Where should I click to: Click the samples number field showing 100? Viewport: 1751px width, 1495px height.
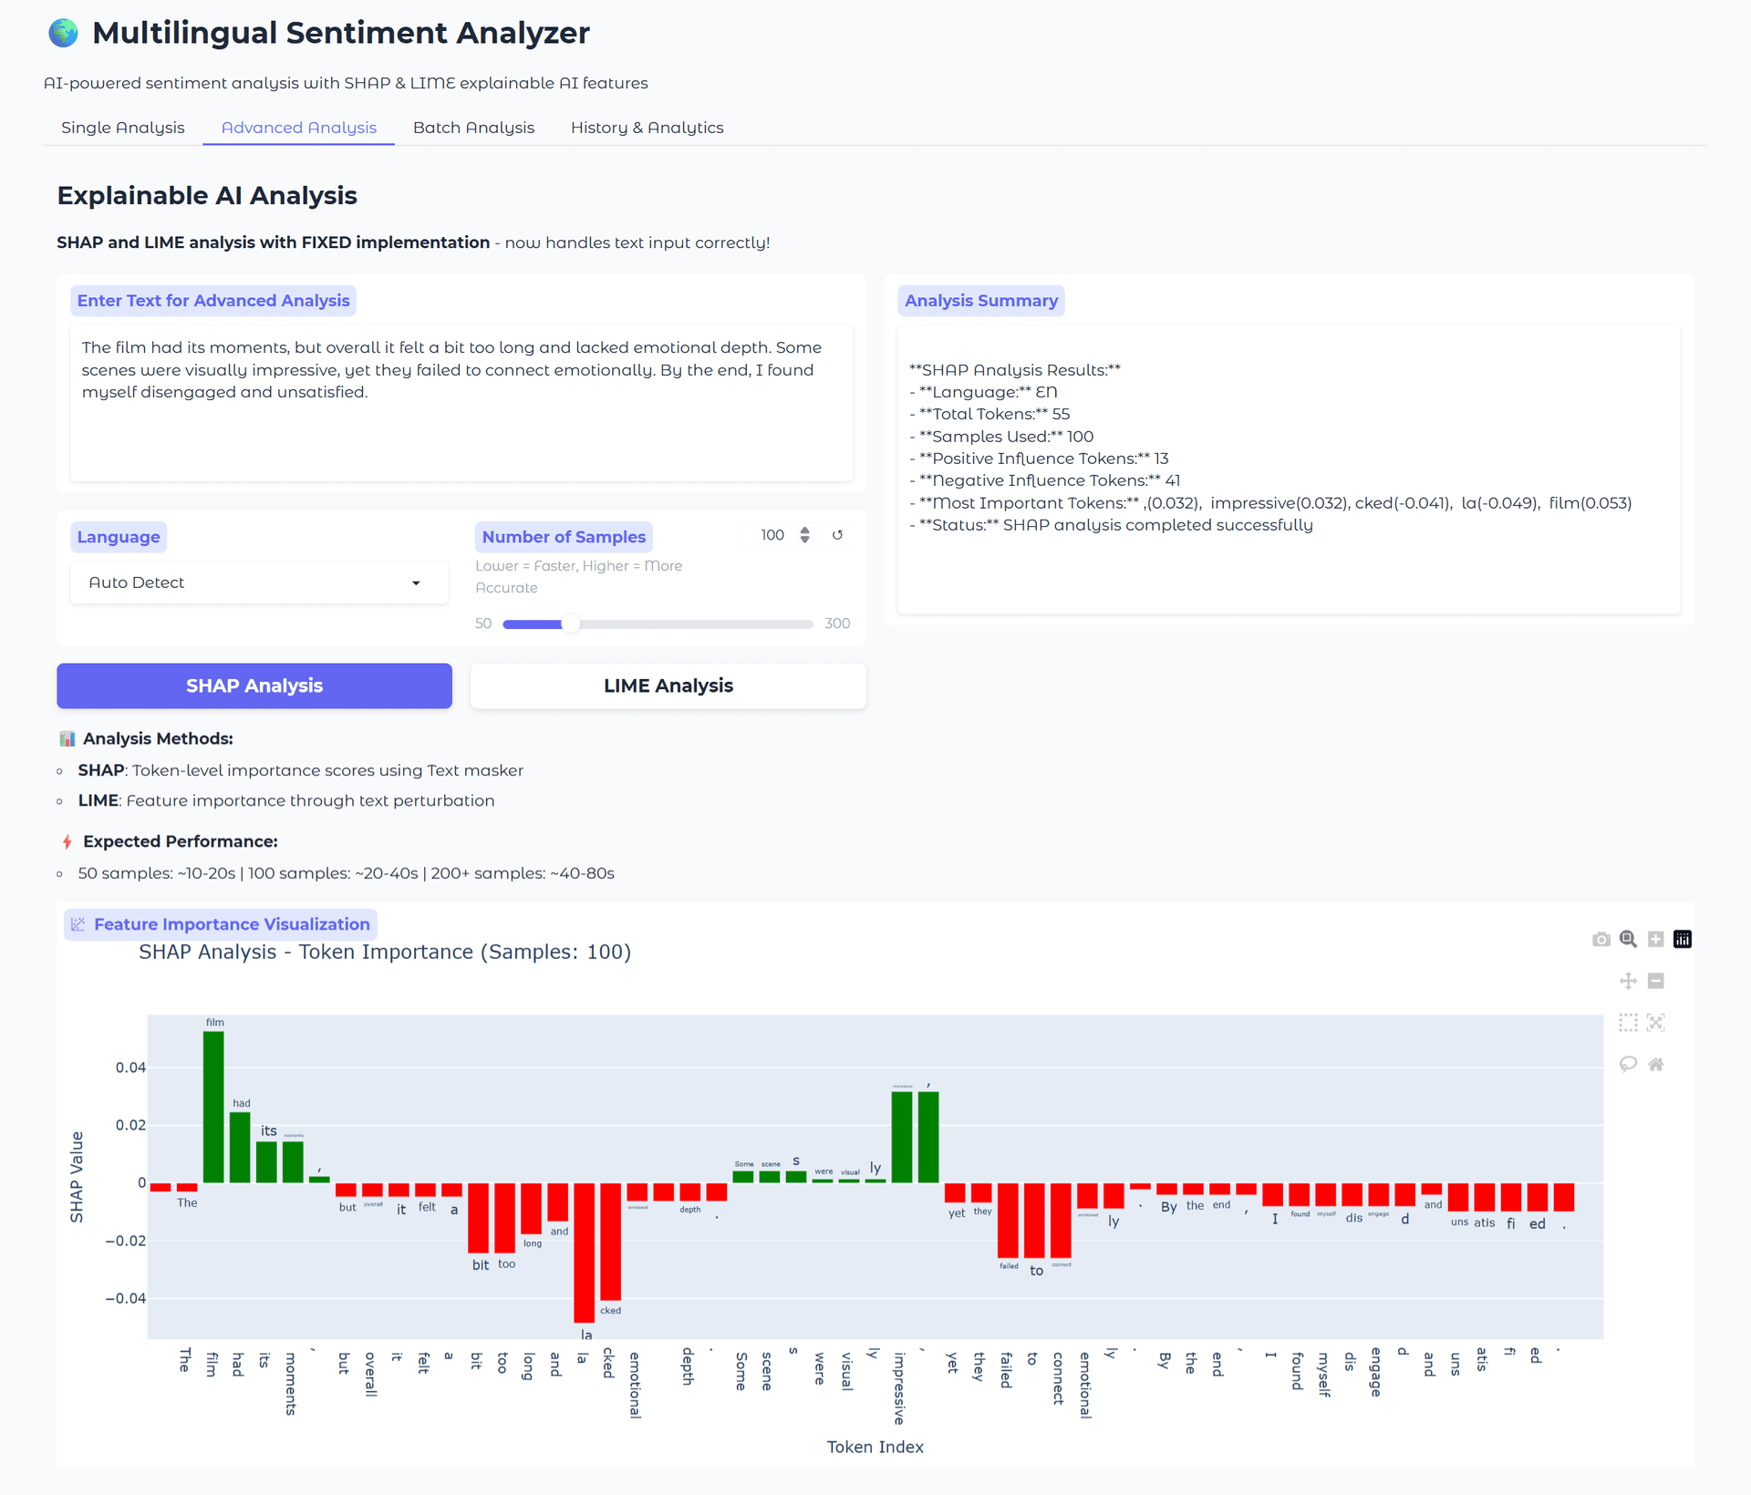click(773, 535)
